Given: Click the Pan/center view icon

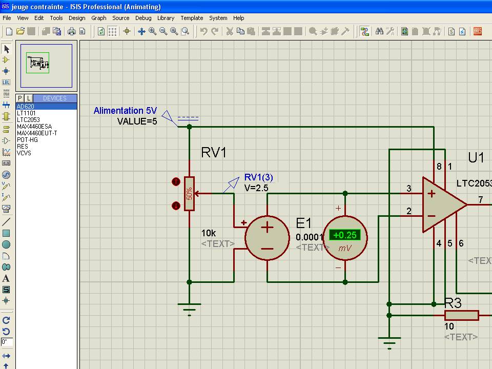Looking at the screenshot, I should point(141,31).
